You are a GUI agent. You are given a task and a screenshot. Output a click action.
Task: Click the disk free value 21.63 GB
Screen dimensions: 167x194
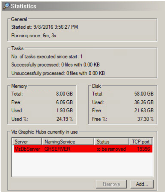(144, 111)
